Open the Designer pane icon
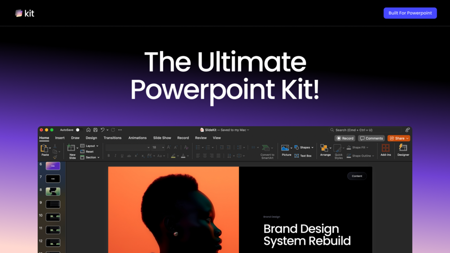This screenshot has width=450, height=253. (403, 148)
